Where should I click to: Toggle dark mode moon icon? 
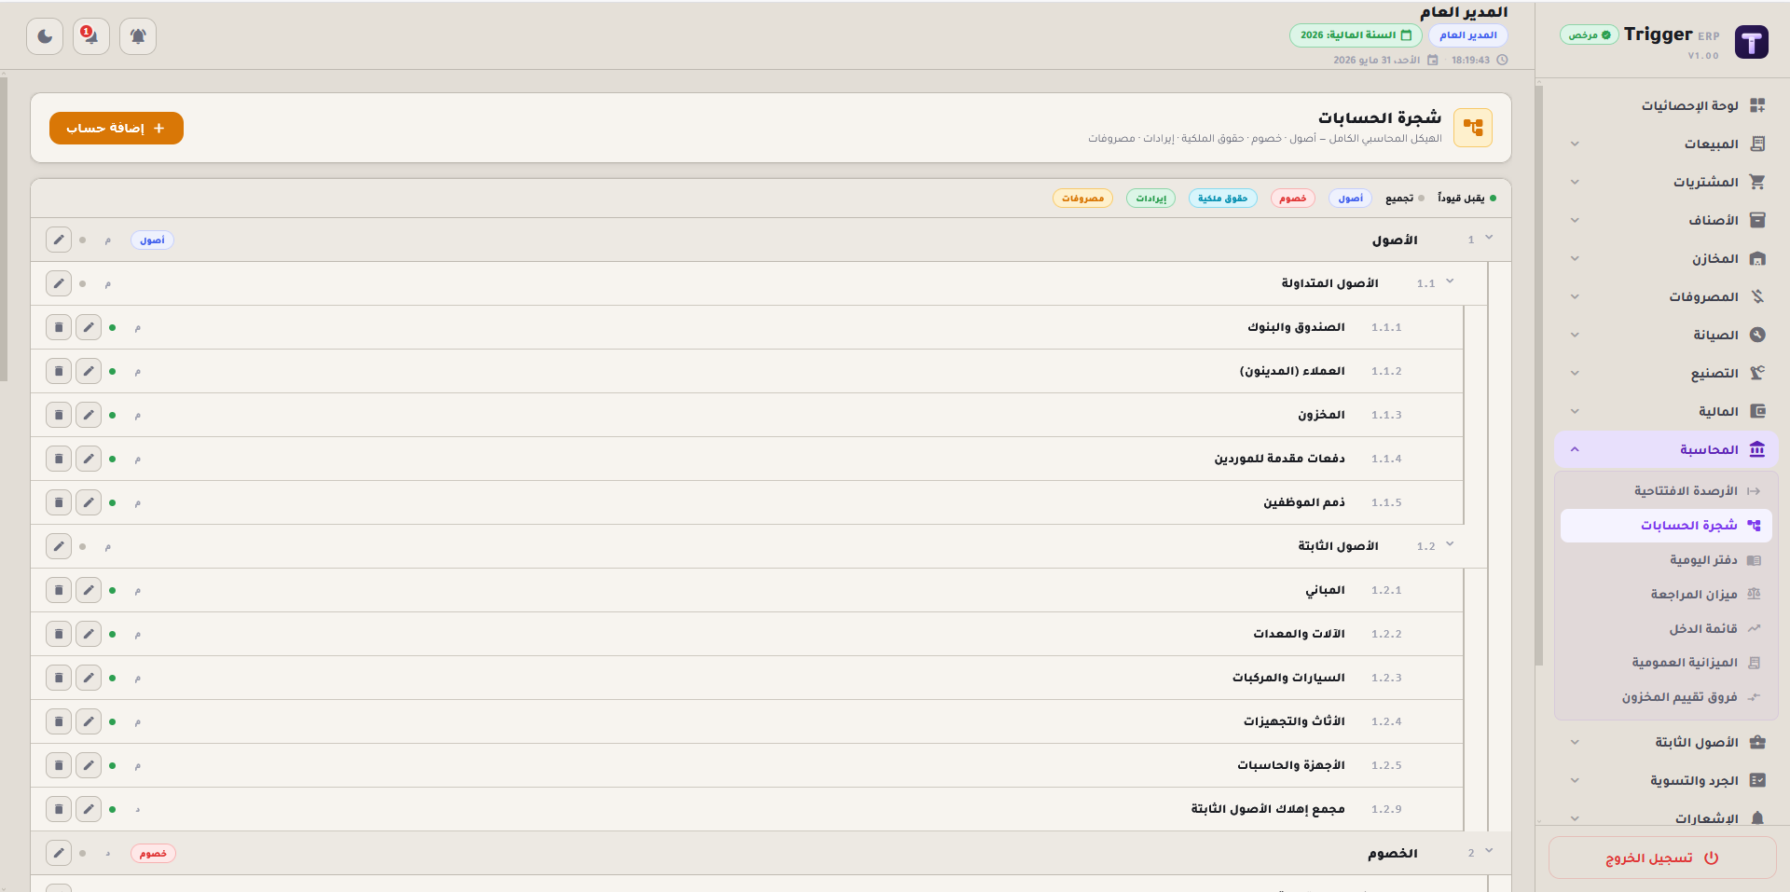pos(45,36)
